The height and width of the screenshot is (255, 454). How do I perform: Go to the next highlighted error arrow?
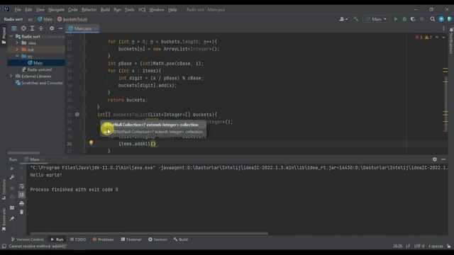click(443, 38)
